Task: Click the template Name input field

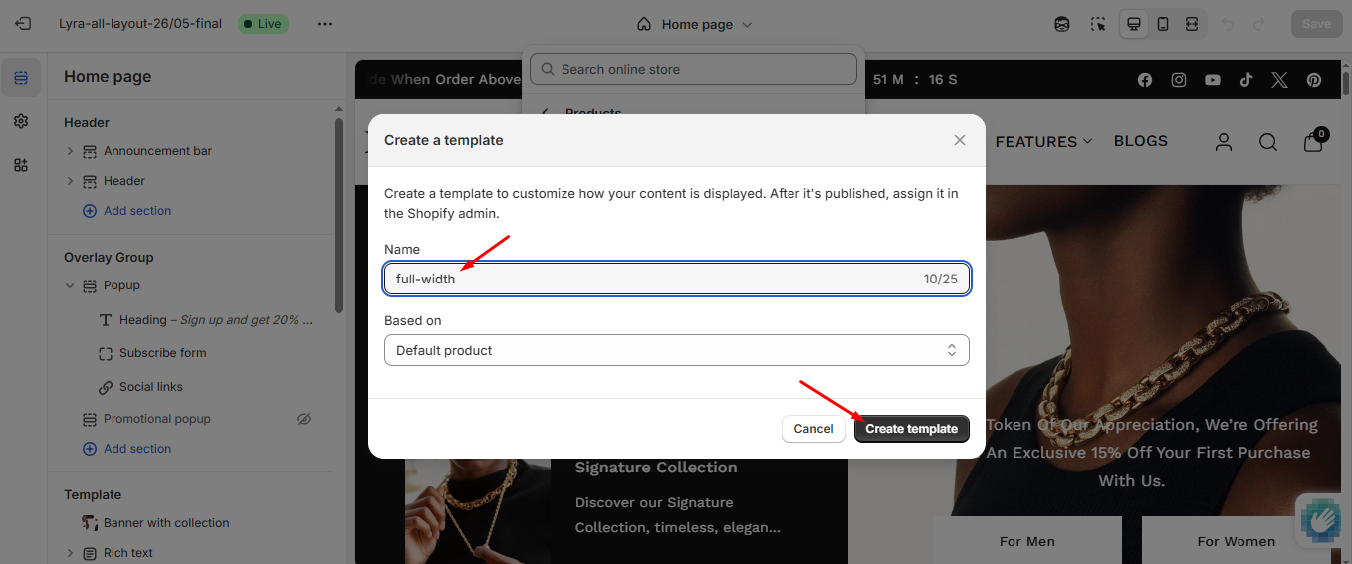Action: pyautogui.click(x=657, y=279)
